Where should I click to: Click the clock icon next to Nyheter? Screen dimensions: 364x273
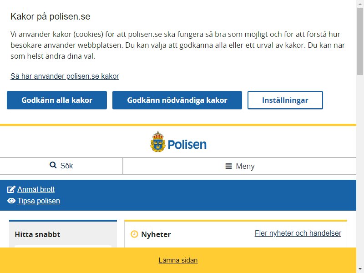pos(134,234)
